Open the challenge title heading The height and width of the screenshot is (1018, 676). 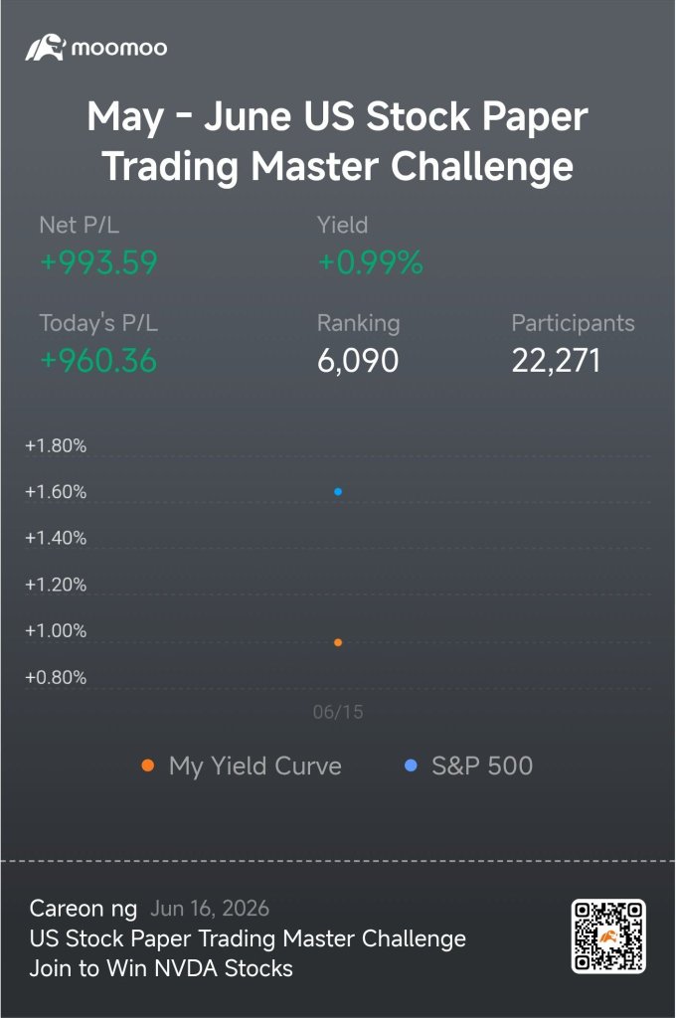coord(338,141)
